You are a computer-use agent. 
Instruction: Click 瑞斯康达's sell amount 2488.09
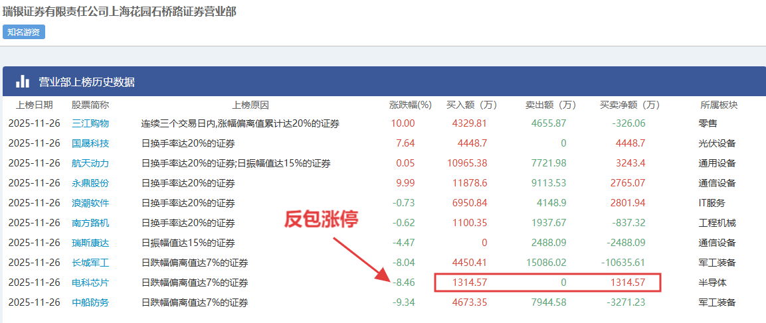point(550,243)
